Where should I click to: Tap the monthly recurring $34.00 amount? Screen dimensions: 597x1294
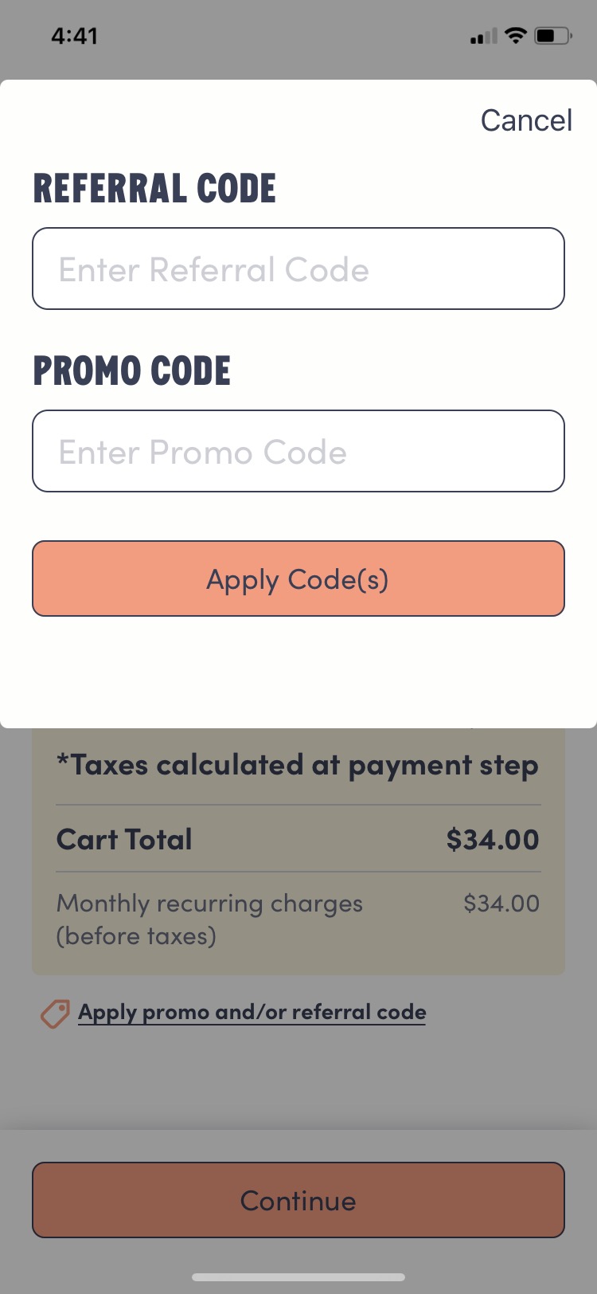pyautogui.click(x=501, y=904)
